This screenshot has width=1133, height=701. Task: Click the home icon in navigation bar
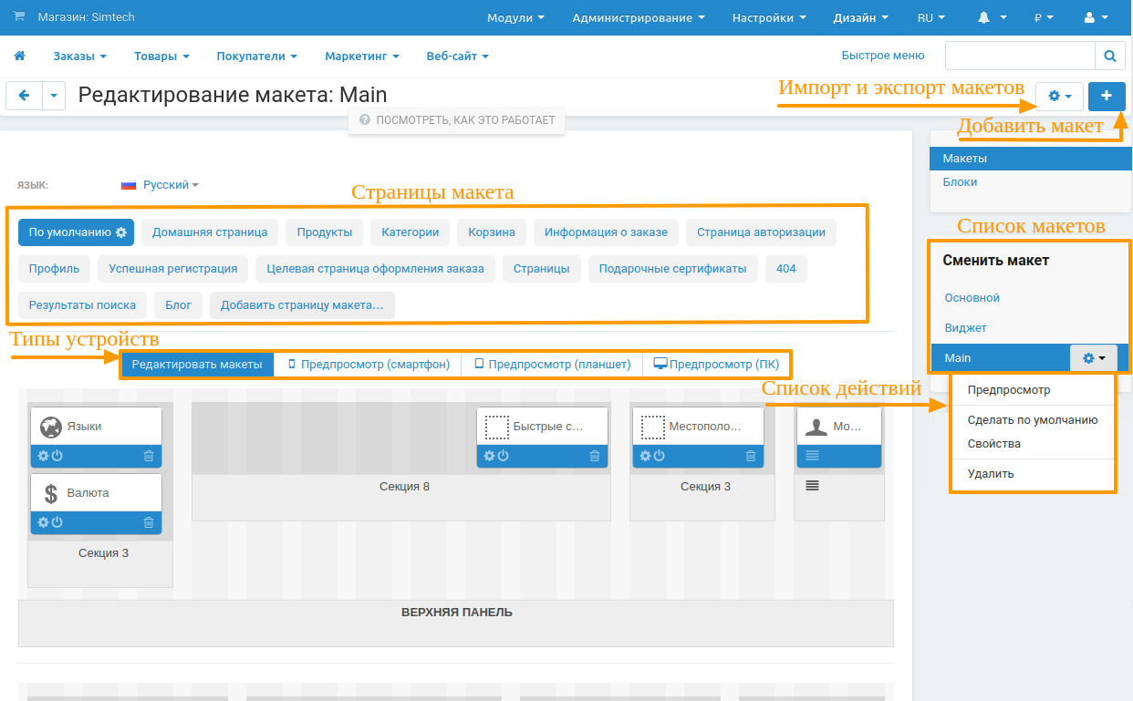[x=19, y=56]
